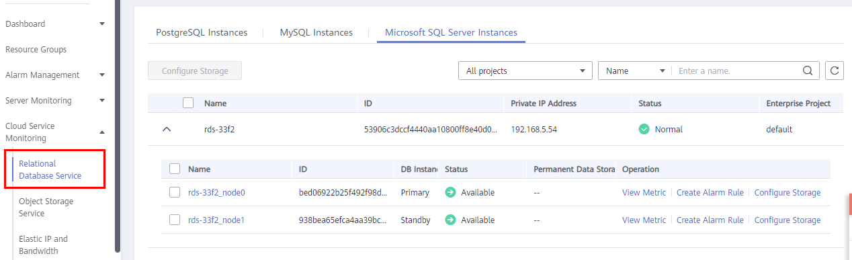The height and width of the screenshot is (260, 852).
Task: Collapse the rds-33f2 instance row chevron
Action: tap(167, 129)
